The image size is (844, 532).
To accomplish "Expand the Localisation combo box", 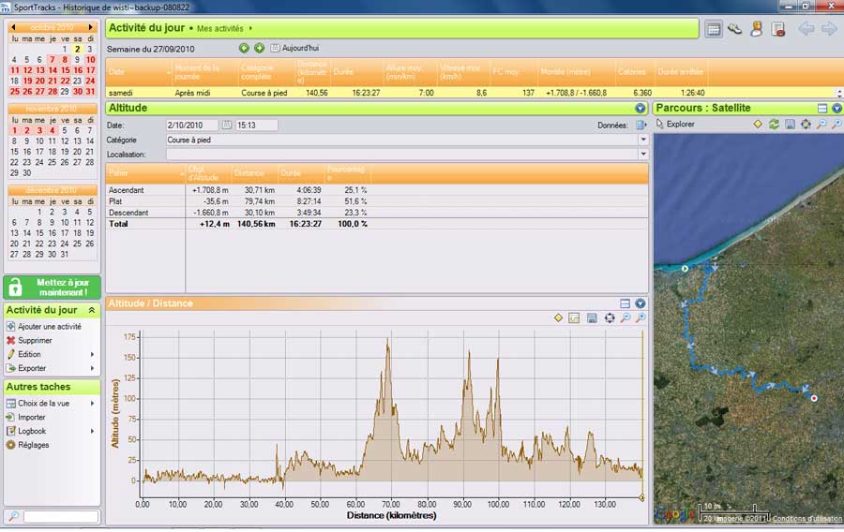I will click(643, 155).
